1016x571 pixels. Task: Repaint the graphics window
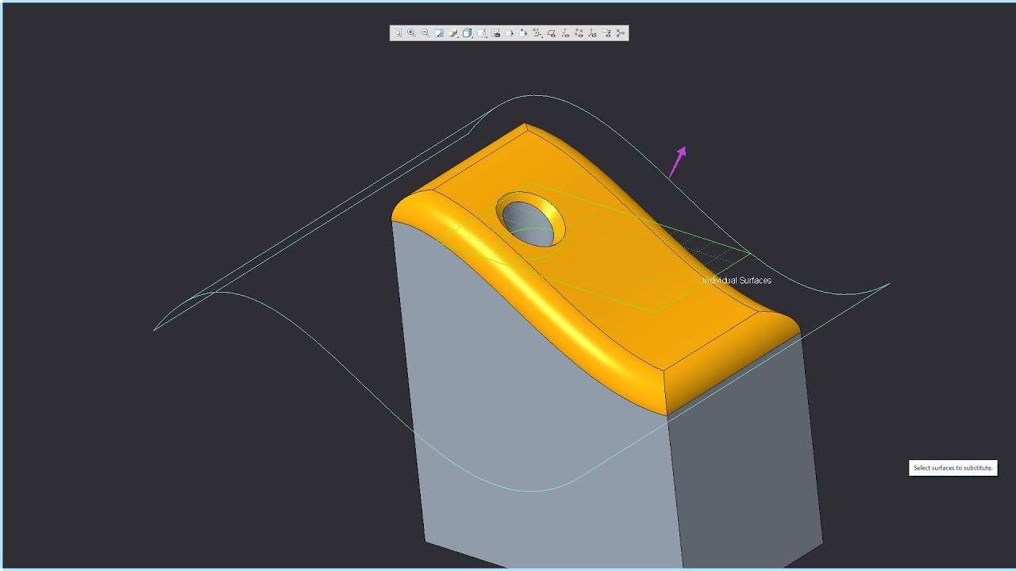click(x=439, y=33)
